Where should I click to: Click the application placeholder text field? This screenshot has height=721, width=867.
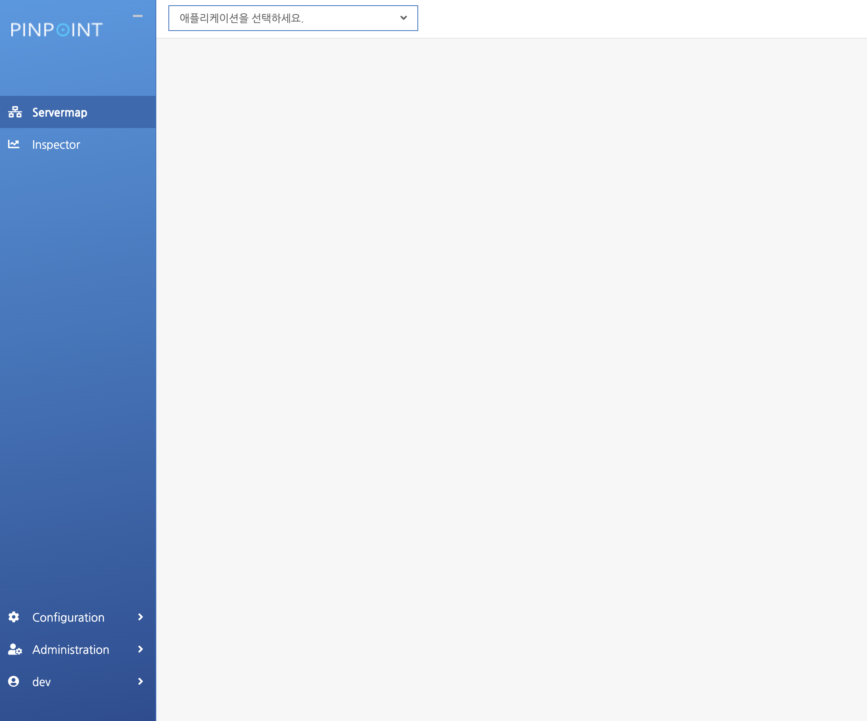241,18
